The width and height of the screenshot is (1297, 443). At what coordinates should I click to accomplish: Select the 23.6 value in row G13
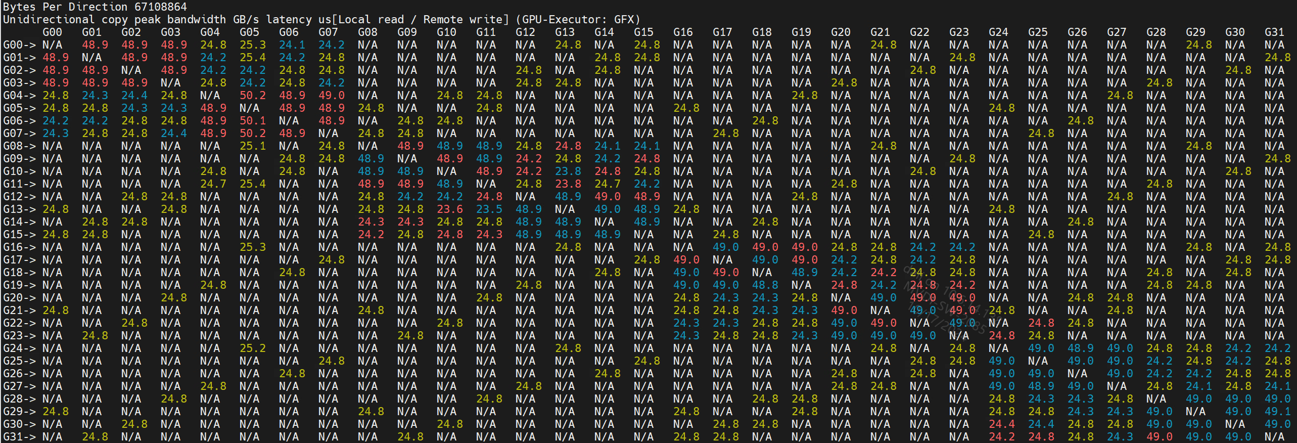pos(450,209)
